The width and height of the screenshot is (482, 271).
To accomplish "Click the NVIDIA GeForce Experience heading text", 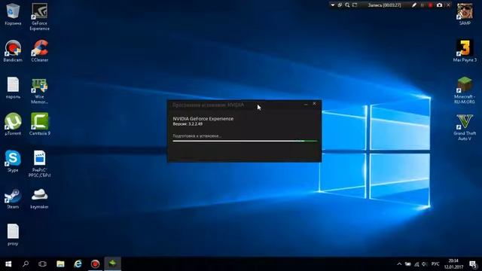I will tap(203, 119).
